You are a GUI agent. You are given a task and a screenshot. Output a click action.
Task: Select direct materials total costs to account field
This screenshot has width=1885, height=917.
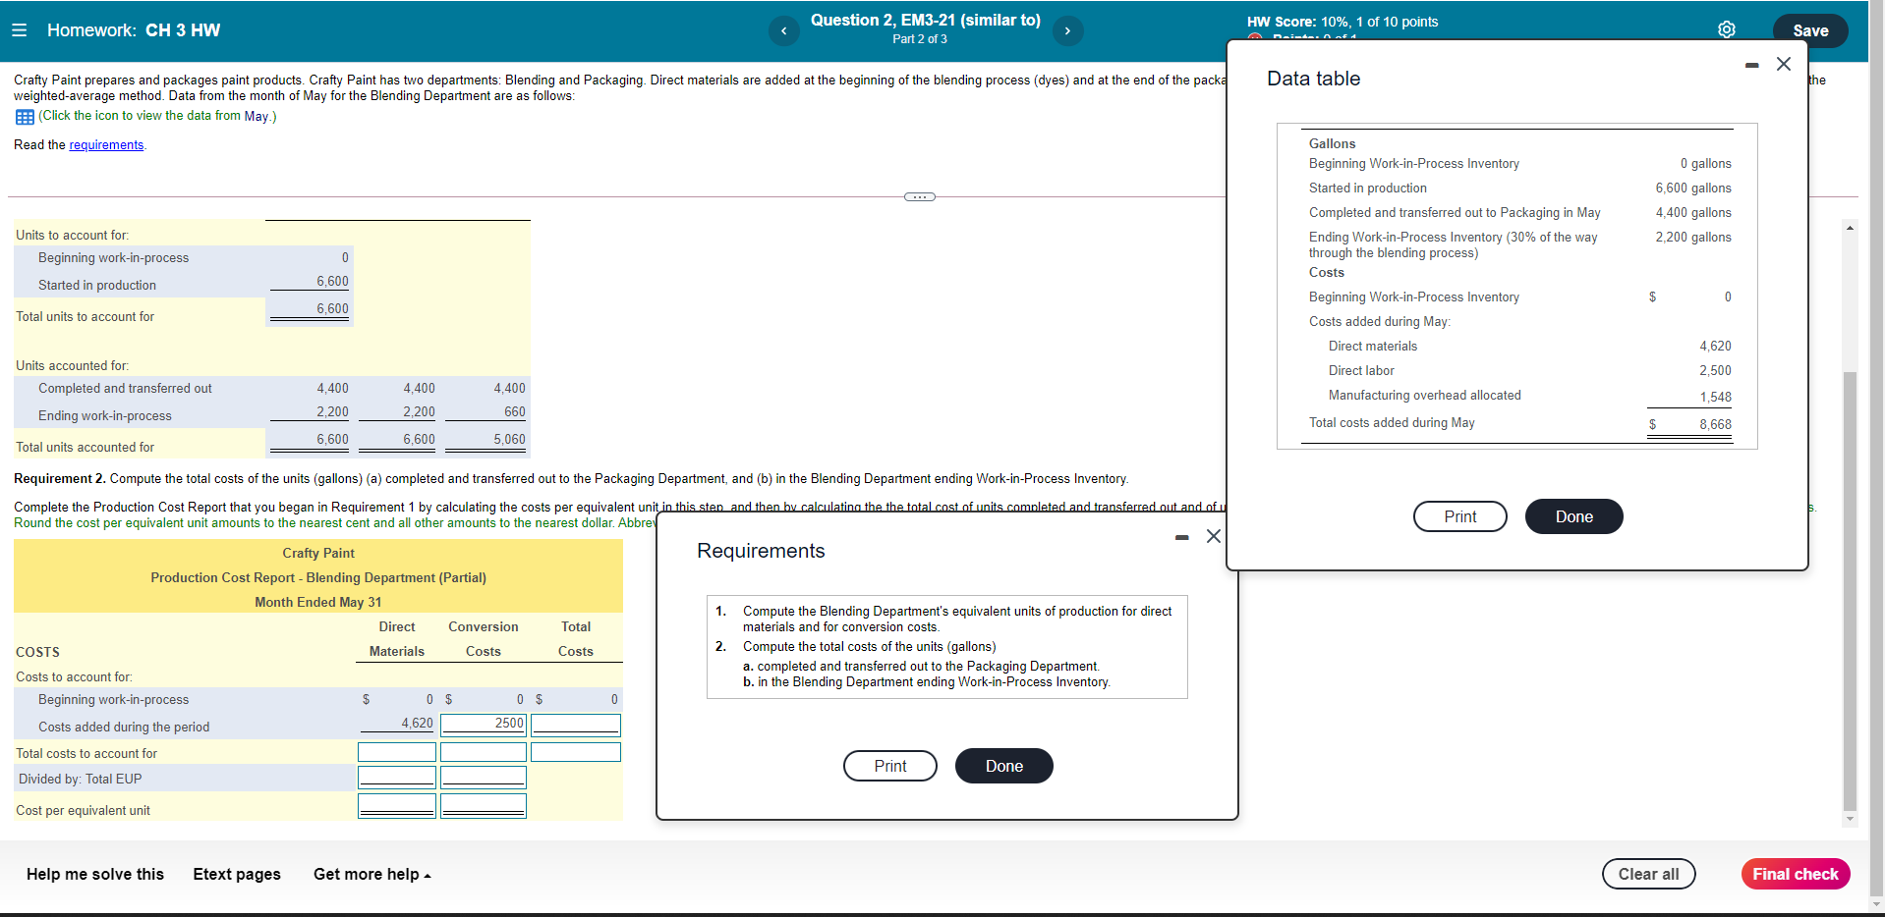pos(397,752)
